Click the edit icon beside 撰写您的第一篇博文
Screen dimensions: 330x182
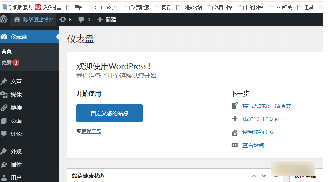(x=235, y=105)
